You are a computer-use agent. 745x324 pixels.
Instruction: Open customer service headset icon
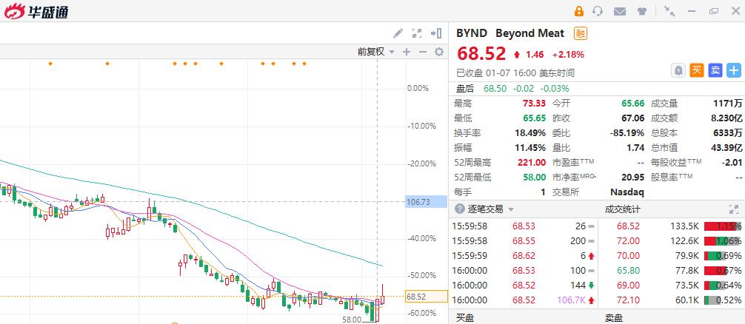598,11
